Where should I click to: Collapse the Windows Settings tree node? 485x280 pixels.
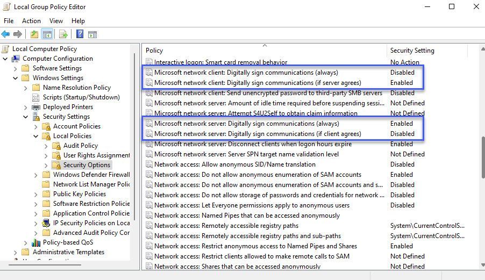coord(15,78)
